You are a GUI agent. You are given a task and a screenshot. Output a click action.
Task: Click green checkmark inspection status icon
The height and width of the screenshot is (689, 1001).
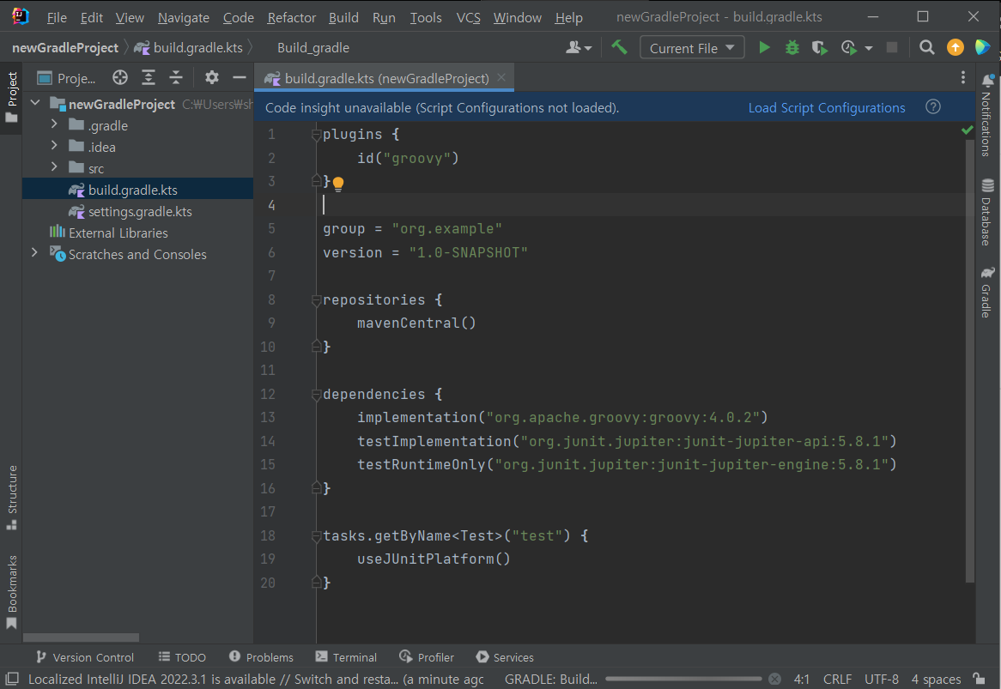(x=967, y=130)
